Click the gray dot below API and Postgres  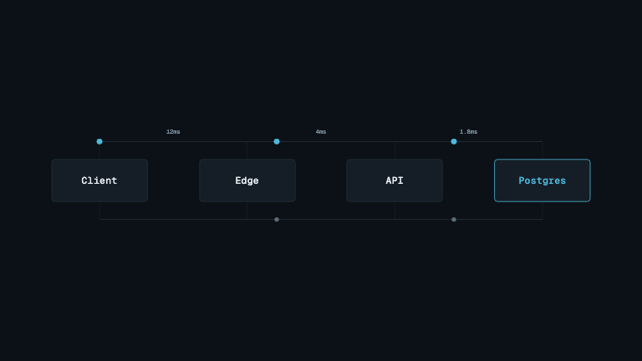coord(454,220)
